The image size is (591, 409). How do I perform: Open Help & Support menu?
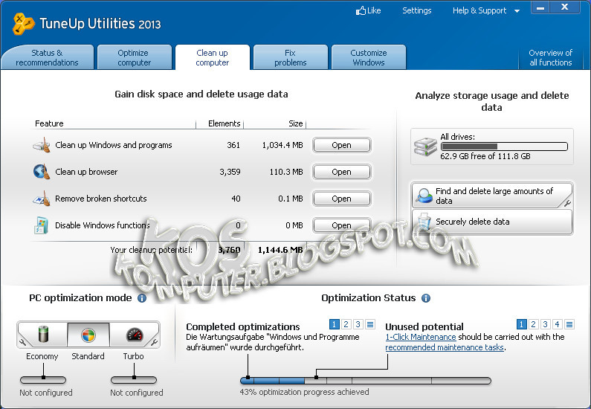[x=479, y=10]
